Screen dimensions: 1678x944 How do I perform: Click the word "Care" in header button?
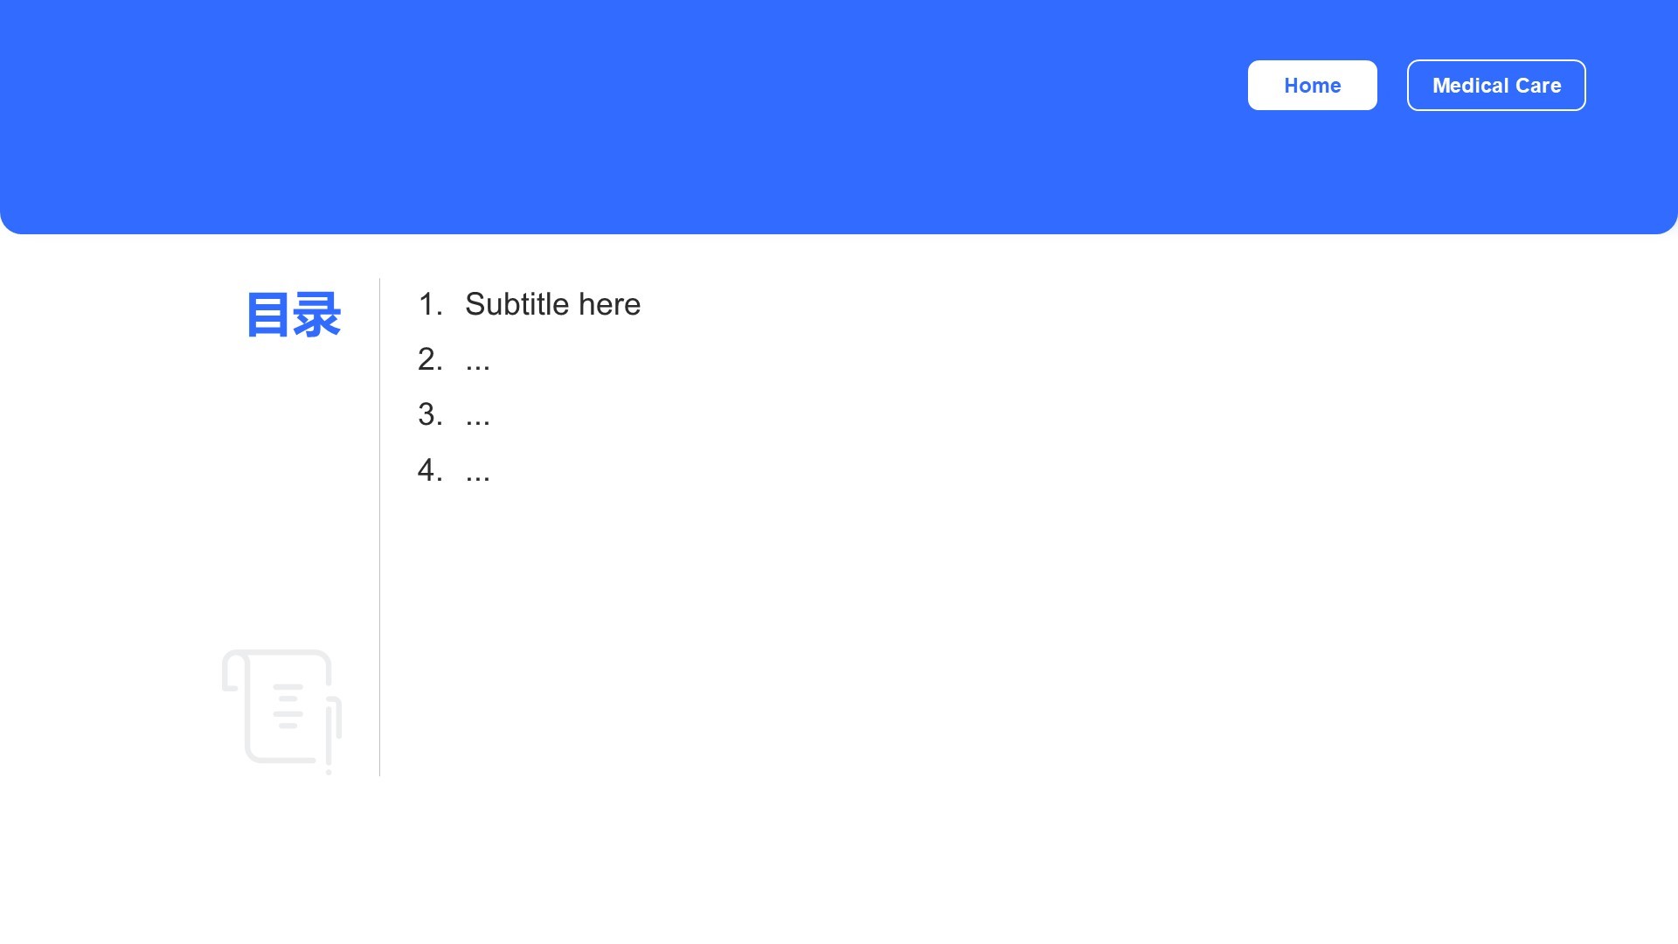[x=1538, y=86]
